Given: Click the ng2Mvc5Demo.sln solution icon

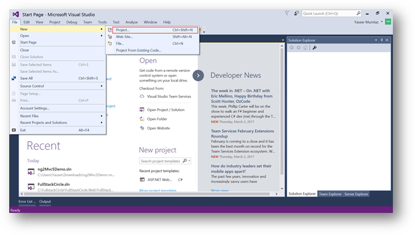Looking at the screenshot, I should 31,172.
